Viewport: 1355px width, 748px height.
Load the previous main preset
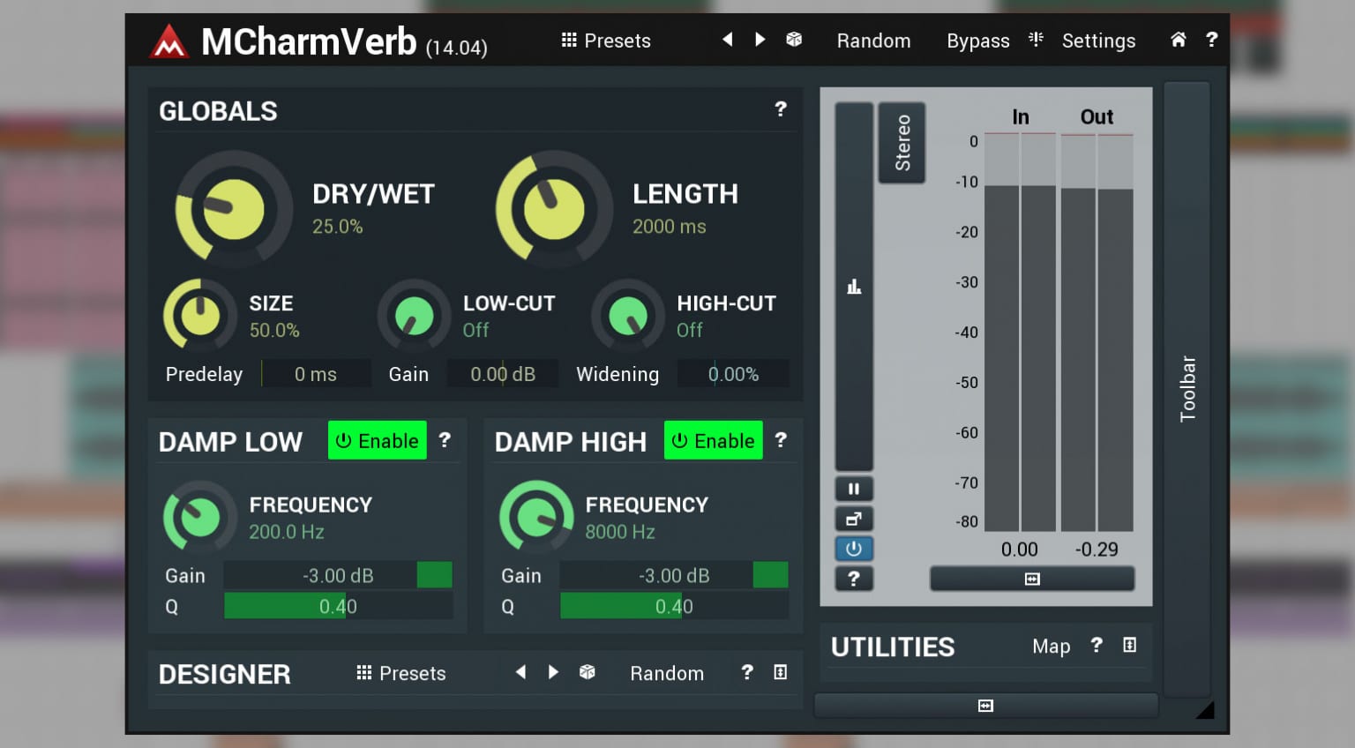727,40
